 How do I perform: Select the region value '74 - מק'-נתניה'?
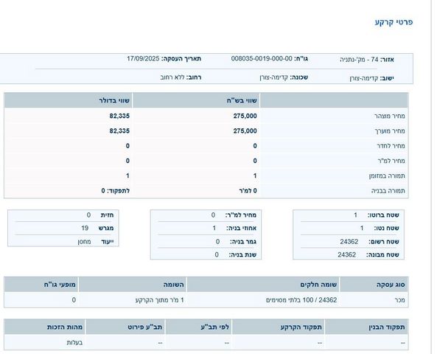click(359, 60)
